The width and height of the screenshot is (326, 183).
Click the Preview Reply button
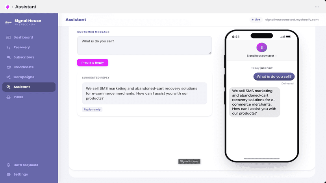click(x=93, y=63)
